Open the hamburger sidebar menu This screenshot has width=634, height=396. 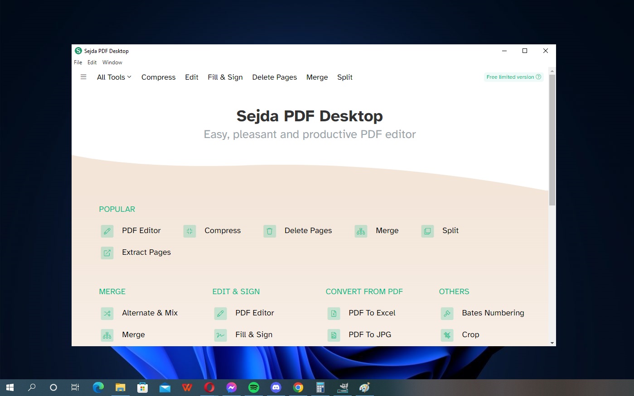(83, 77)
